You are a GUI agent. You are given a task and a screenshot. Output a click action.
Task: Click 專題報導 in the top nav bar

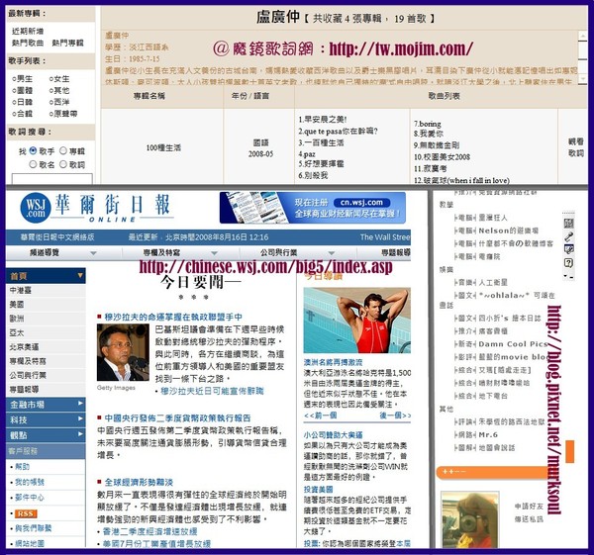click(395, 252)
